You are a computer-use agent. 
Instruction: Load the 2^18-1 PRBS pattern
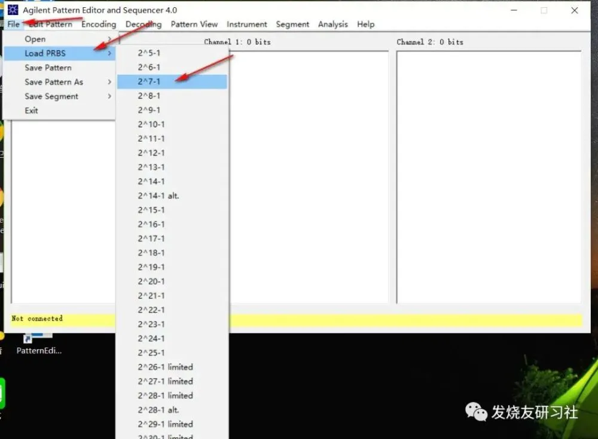[172, 253]
